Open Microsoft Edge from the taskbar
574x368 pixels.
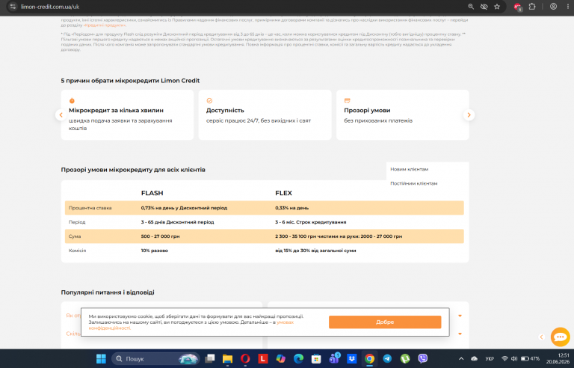tap(298, 358)
